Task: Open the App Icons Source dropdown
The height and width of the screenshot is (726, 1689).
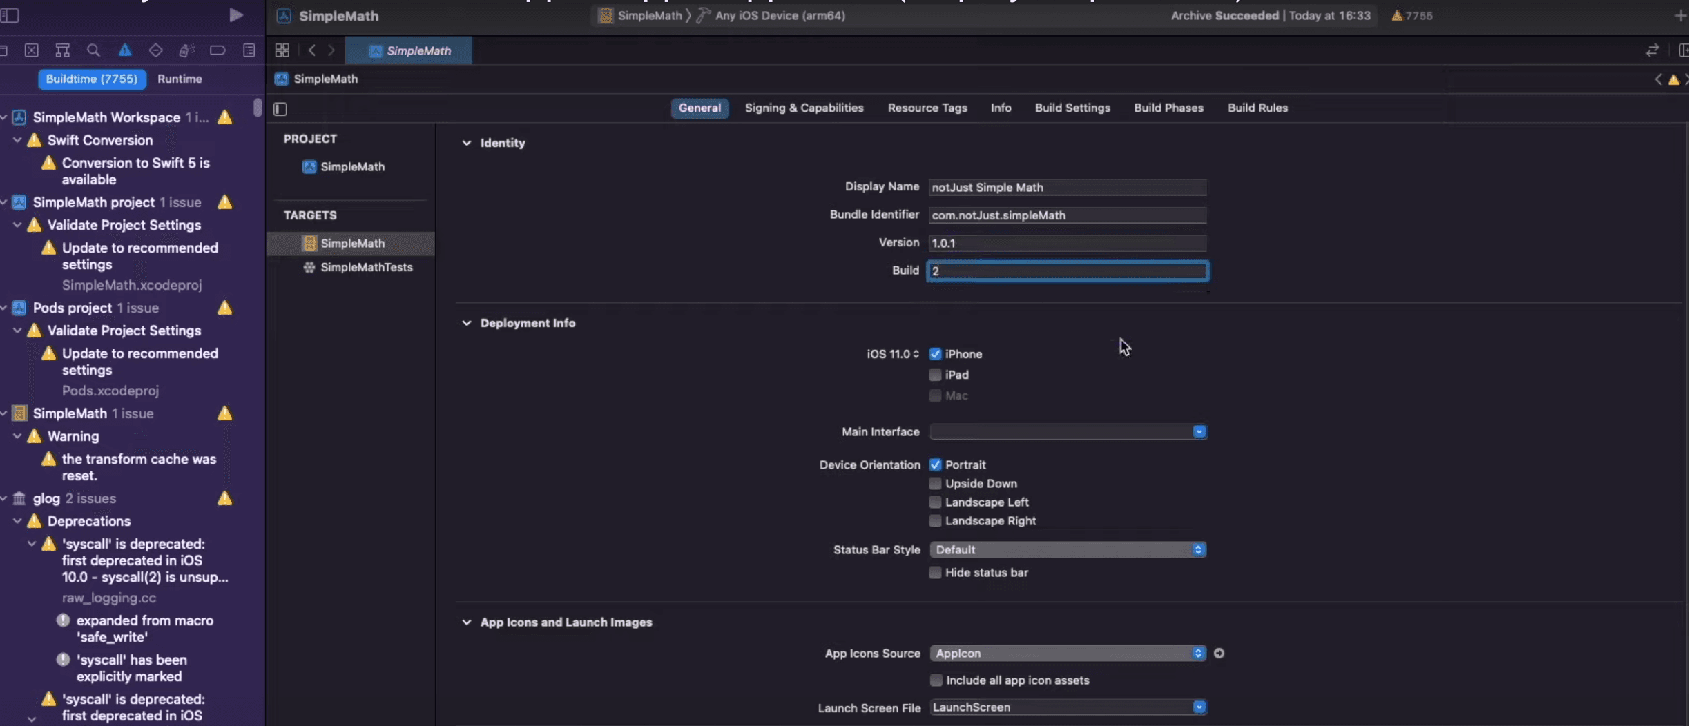Action: tap(1067, 654)
